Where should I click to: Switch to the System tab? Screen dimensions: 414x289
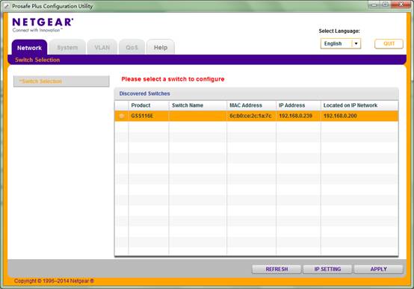[x=67, y=48]
